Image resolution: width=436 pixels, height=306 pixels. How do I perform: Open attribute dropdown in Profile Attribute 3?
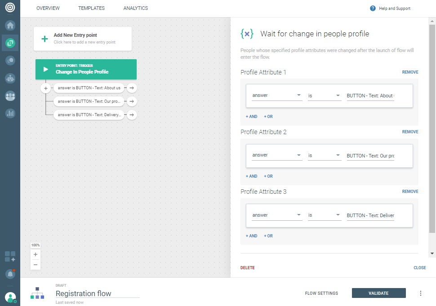click(277, 215)
